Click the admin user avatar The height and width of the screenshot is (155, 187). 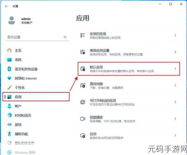click(12, 20)
